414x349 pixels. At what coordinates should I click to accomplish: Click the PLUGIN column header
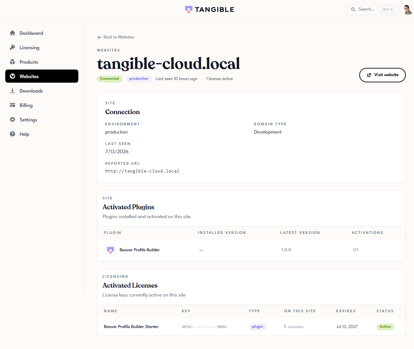coord(112,233)
